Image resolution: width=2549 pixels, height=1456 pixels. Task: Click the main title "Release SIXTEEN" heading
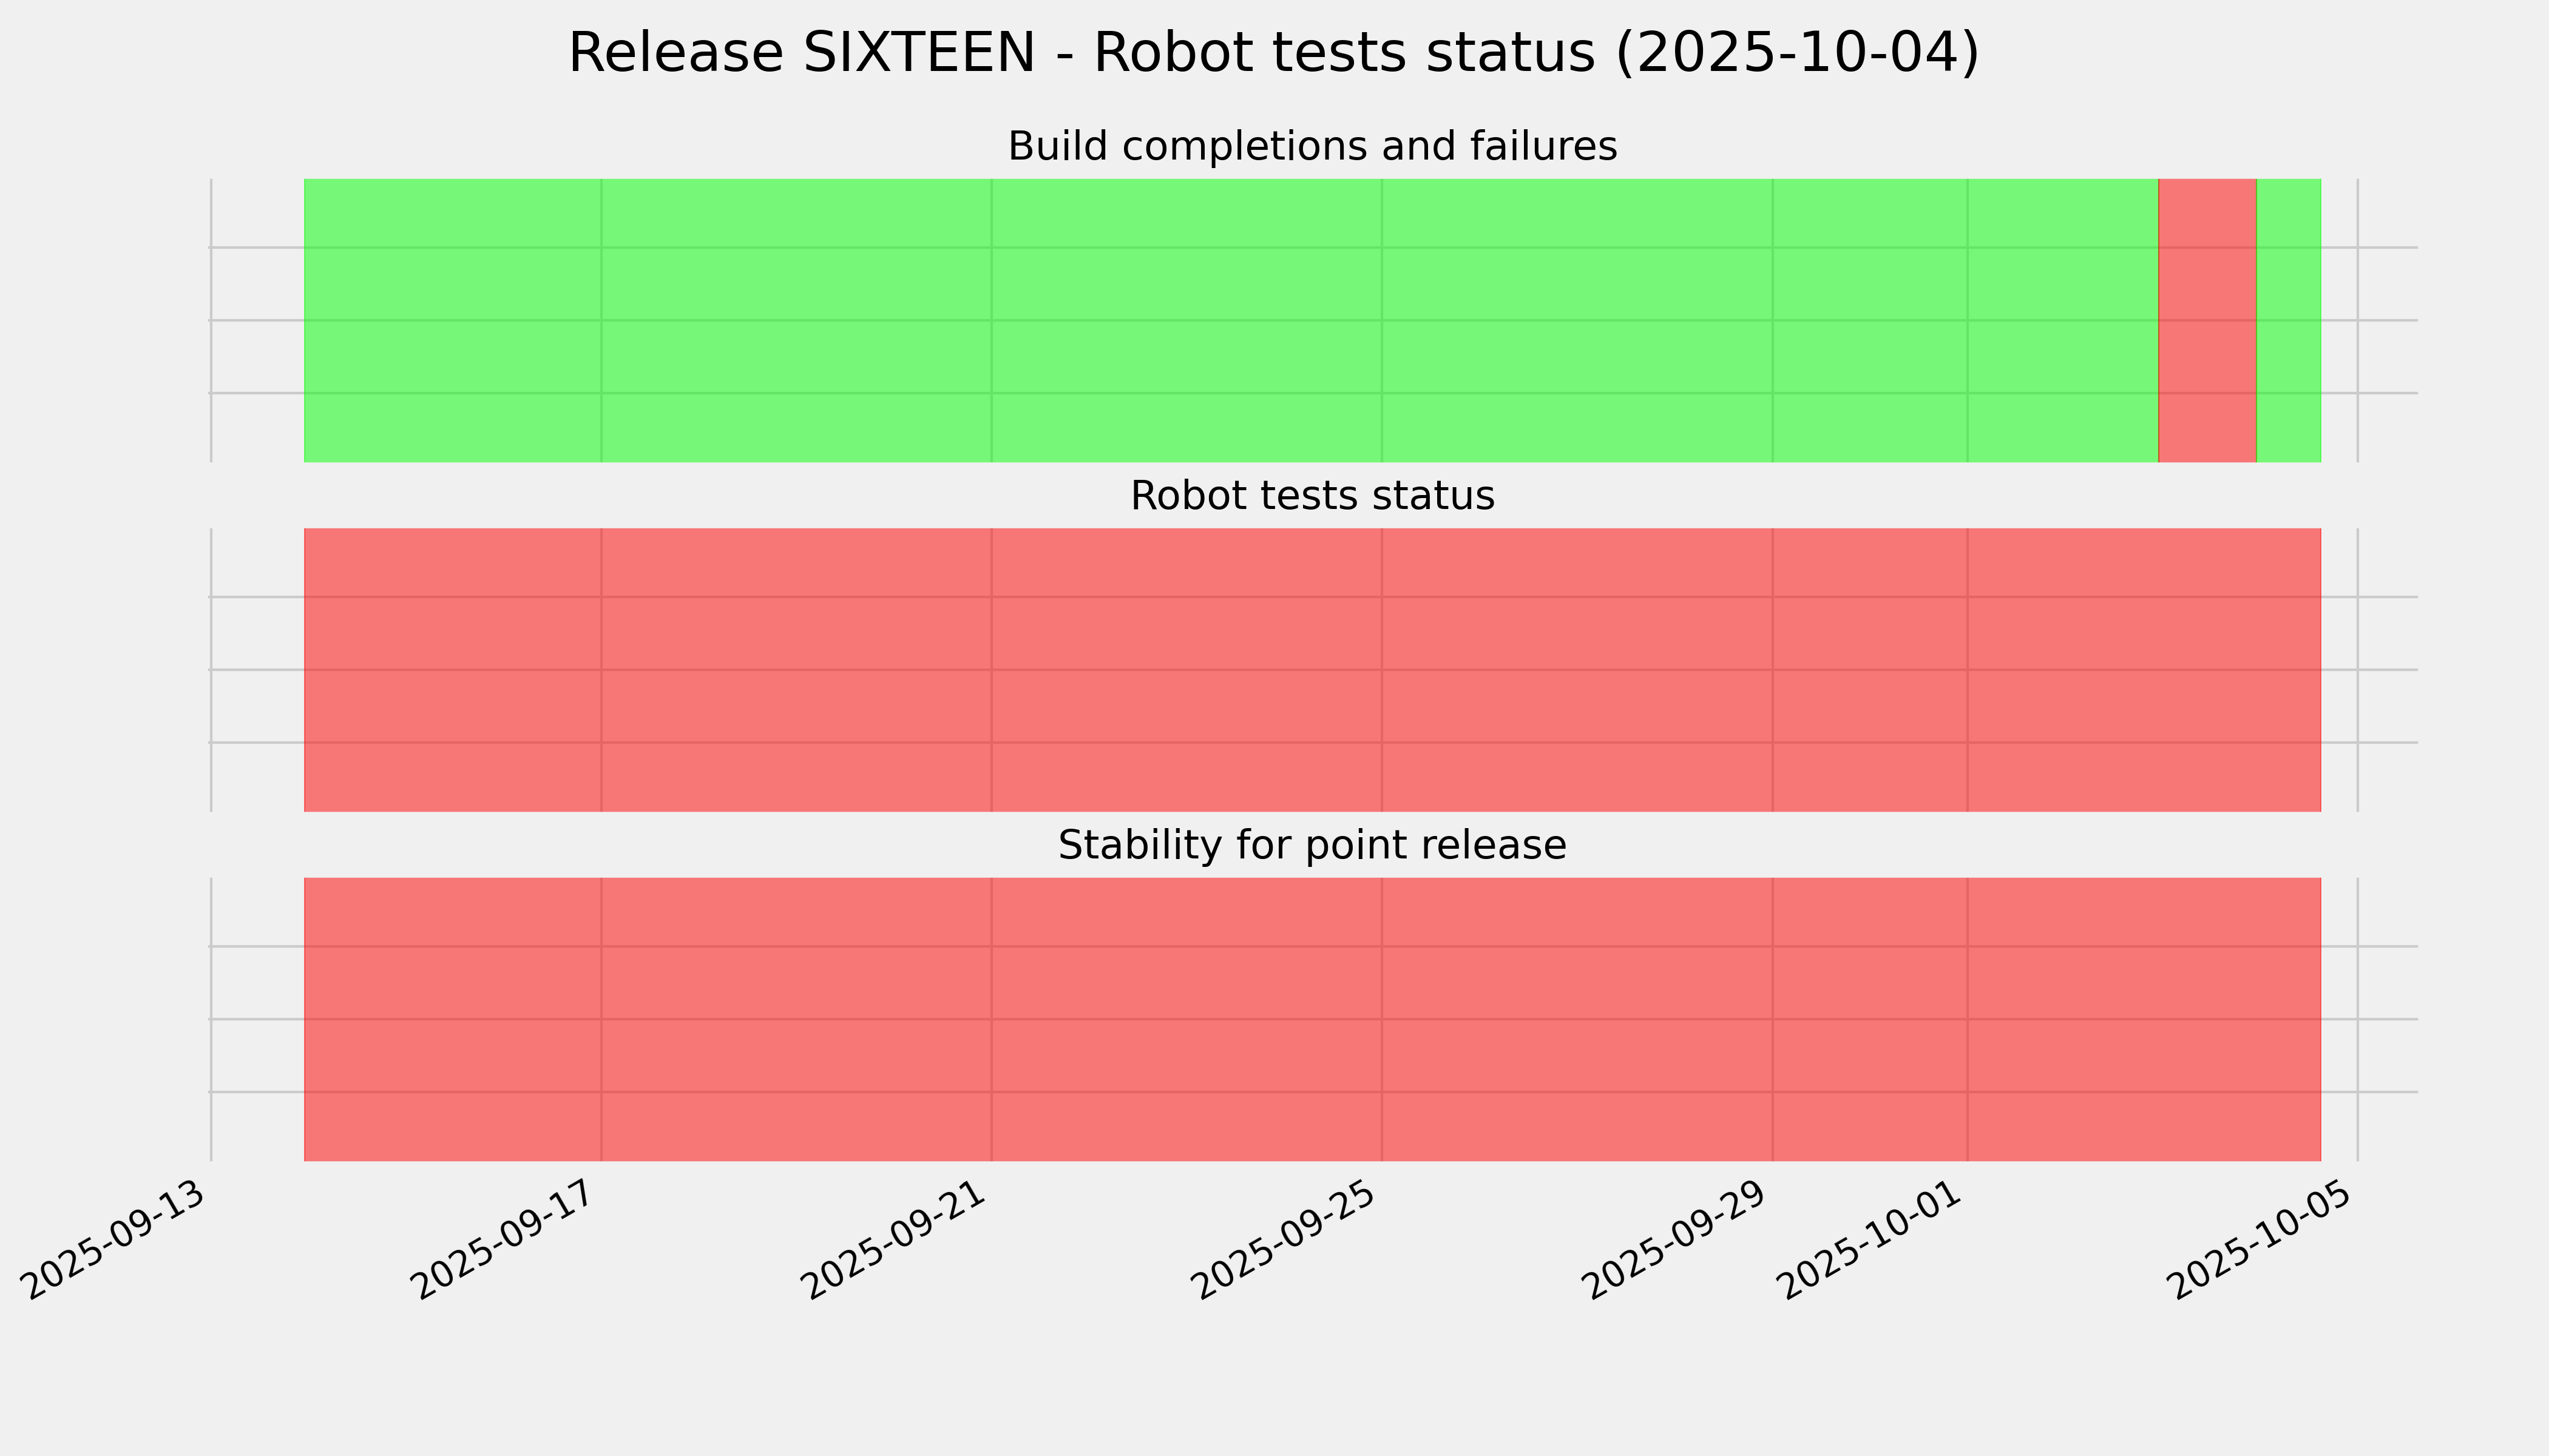point(801,53)
